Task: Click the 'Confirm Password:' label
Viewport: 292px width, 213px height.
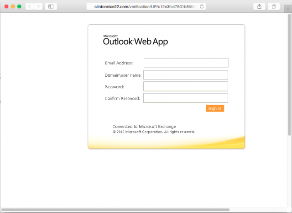Action: point(122,98)
